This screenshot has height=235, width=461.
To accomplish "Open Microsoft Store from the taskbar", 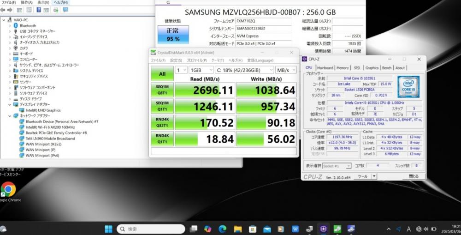I will [252, 229].
